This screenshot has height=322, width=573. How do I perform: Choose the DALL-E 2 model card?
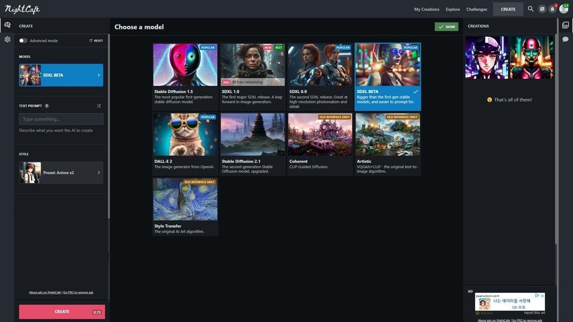(185, 145)
